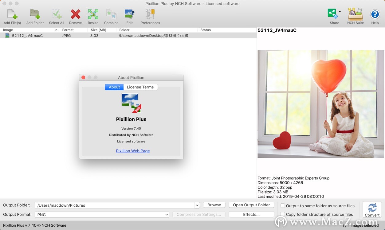The image size is (385, 230).
Task: Click the disabled Compression Settings... button
Action: (199, 214)
